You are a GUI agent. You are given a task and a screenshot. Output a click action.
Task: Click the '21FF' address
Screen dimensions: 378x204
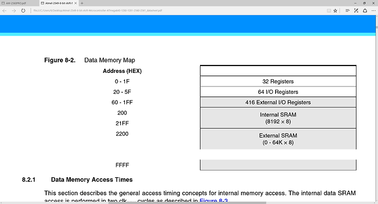point(122,123)
